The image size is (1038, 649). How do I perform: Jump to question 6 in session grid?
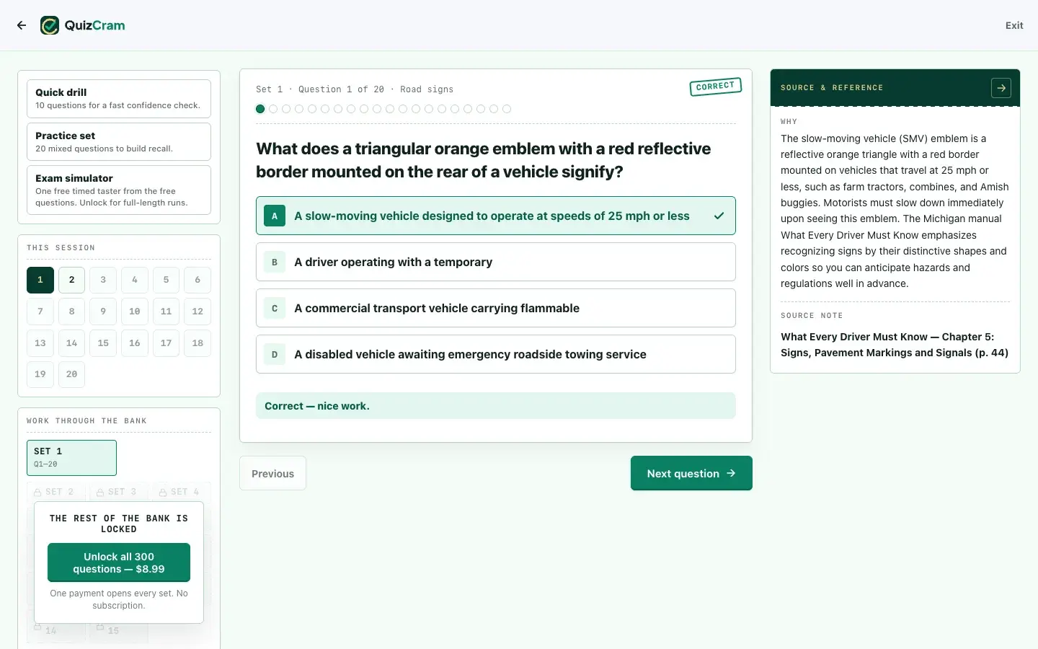[x=198, y=280]
